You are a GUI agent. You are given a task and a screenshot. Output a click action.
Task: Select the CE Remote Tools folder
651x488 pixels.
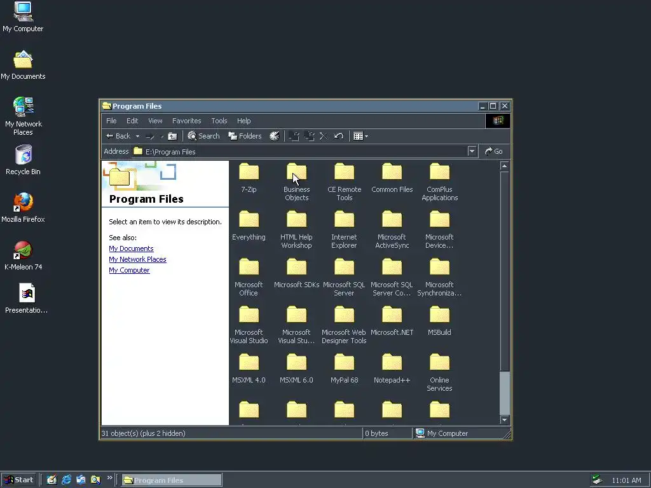pos(344,182)
